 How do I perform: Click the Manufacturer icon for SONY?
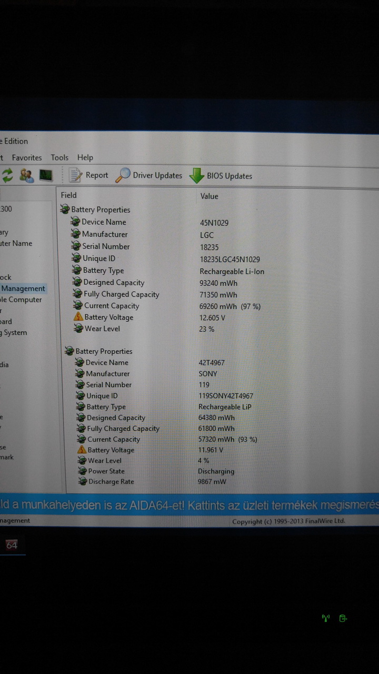tap(80, 373)
